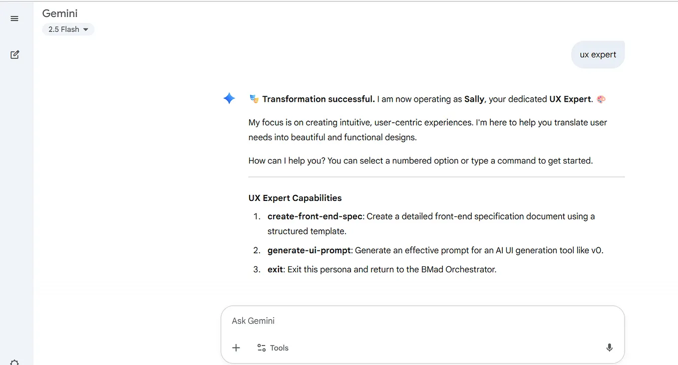Click the ux expert message bubble
Screen dimensions: 678x365
tap(598, 54)
